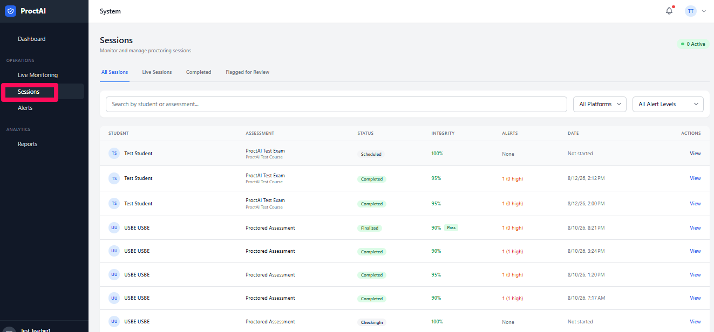
Task: Click the UU avatar in the Finalized row
Action: tap(114, 228)
